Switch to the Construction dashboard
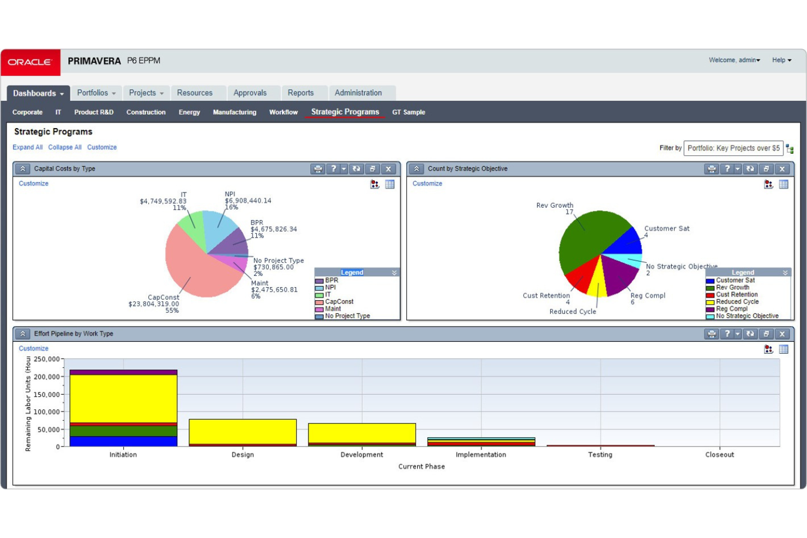Viewport: 807px width, 538px height. click(x=146, y=112)
